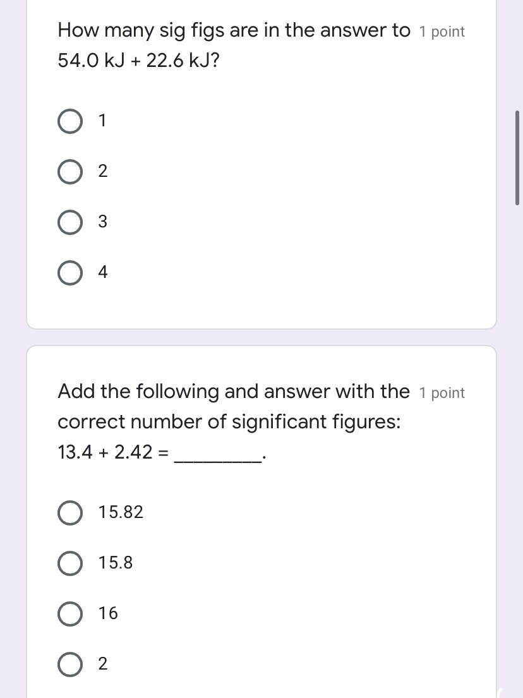
Task: Click the '1 point' label on first question
Action: click(442, 31)
